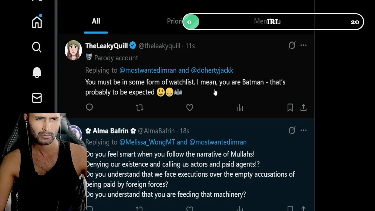Screen dimensions: 375x211
Task: Open the Search magnifier in sidebar
Action: pos(37,47)
